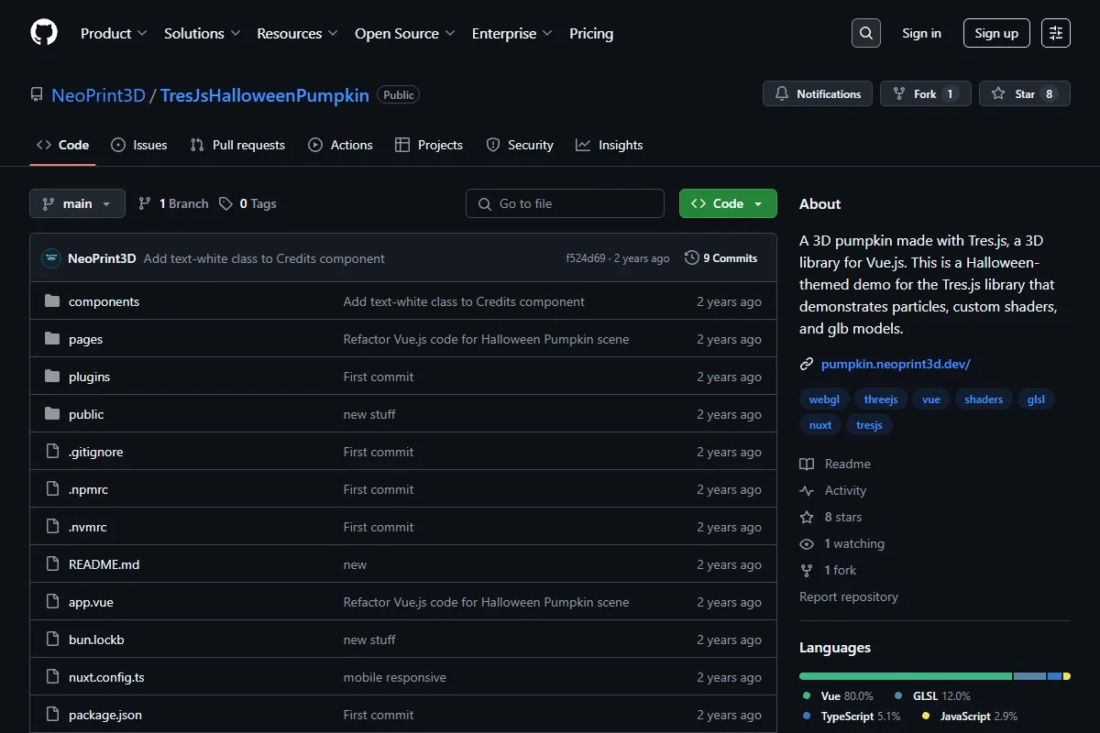Fork the TresJsHalloweenPumpkin repository
This screenshot has height=733, width=1100.
[x=925, y=93]
